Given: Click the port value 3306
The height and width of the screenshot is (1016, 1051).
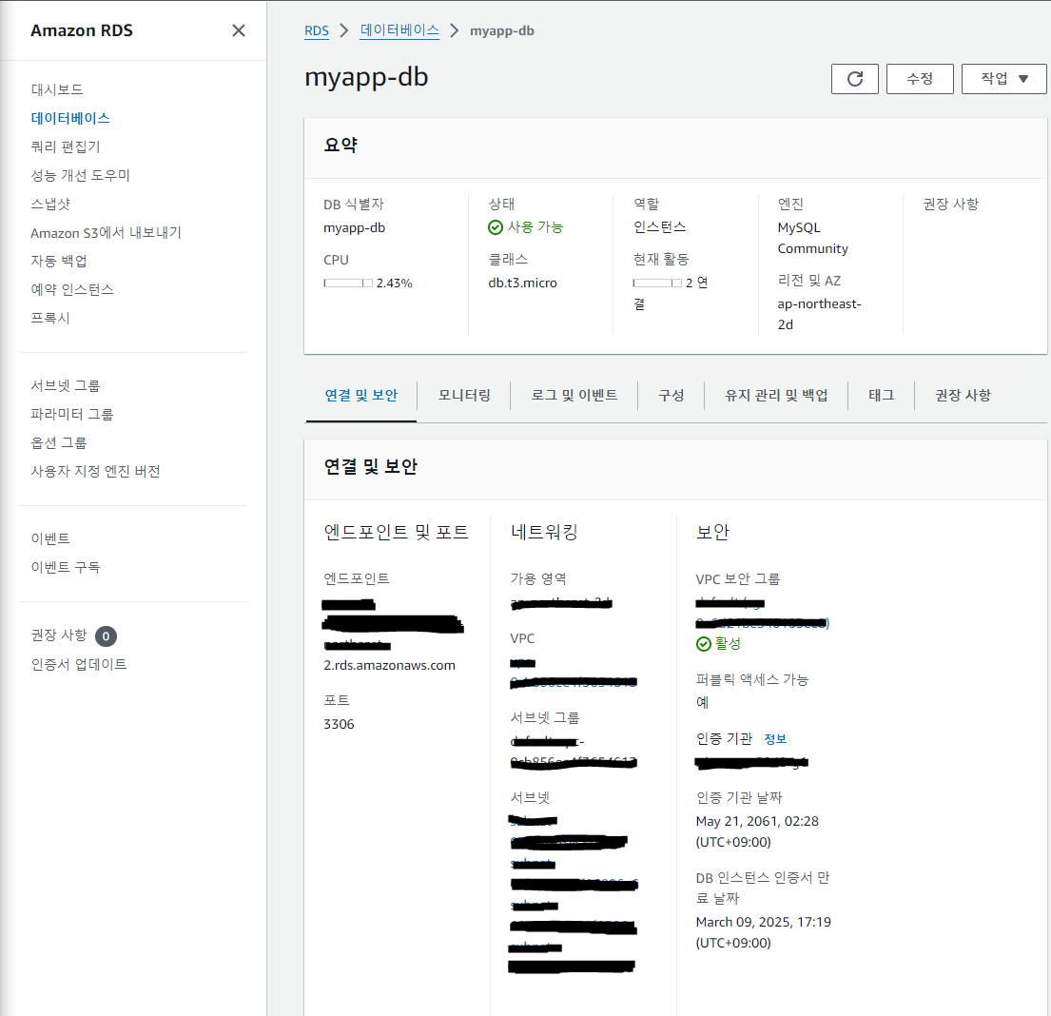Looking at the screenshot, I should 339,725.
